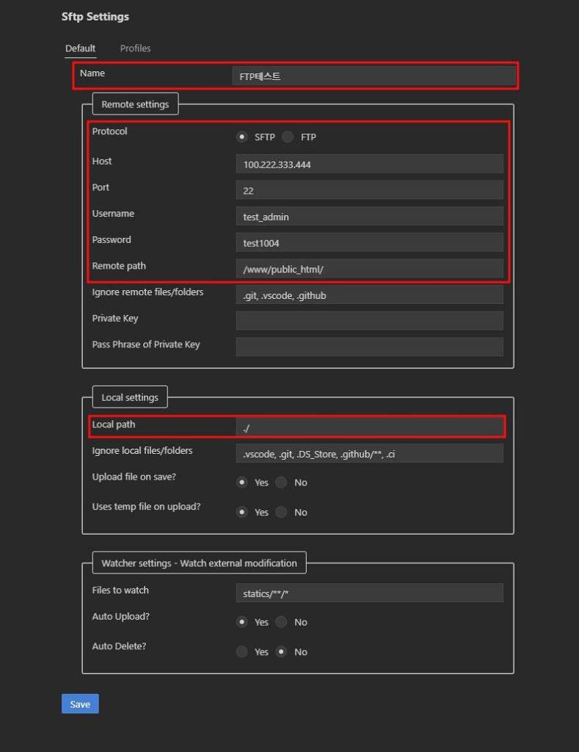Enable Auto Upload option
Viewport: 579px width, 752px height.
pyautogui.click(x=242, y=622)
